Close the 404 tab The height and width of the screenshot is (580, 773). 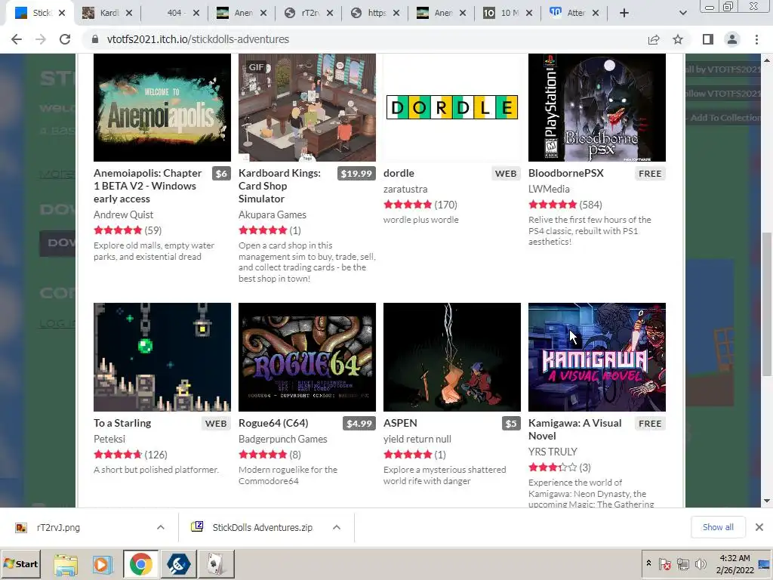pos(196,13)
